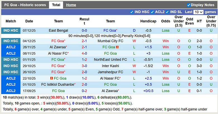Click IND HSC league label on 07/12 row
This screenshot has width=218, height=114.
tap(11, 30)
